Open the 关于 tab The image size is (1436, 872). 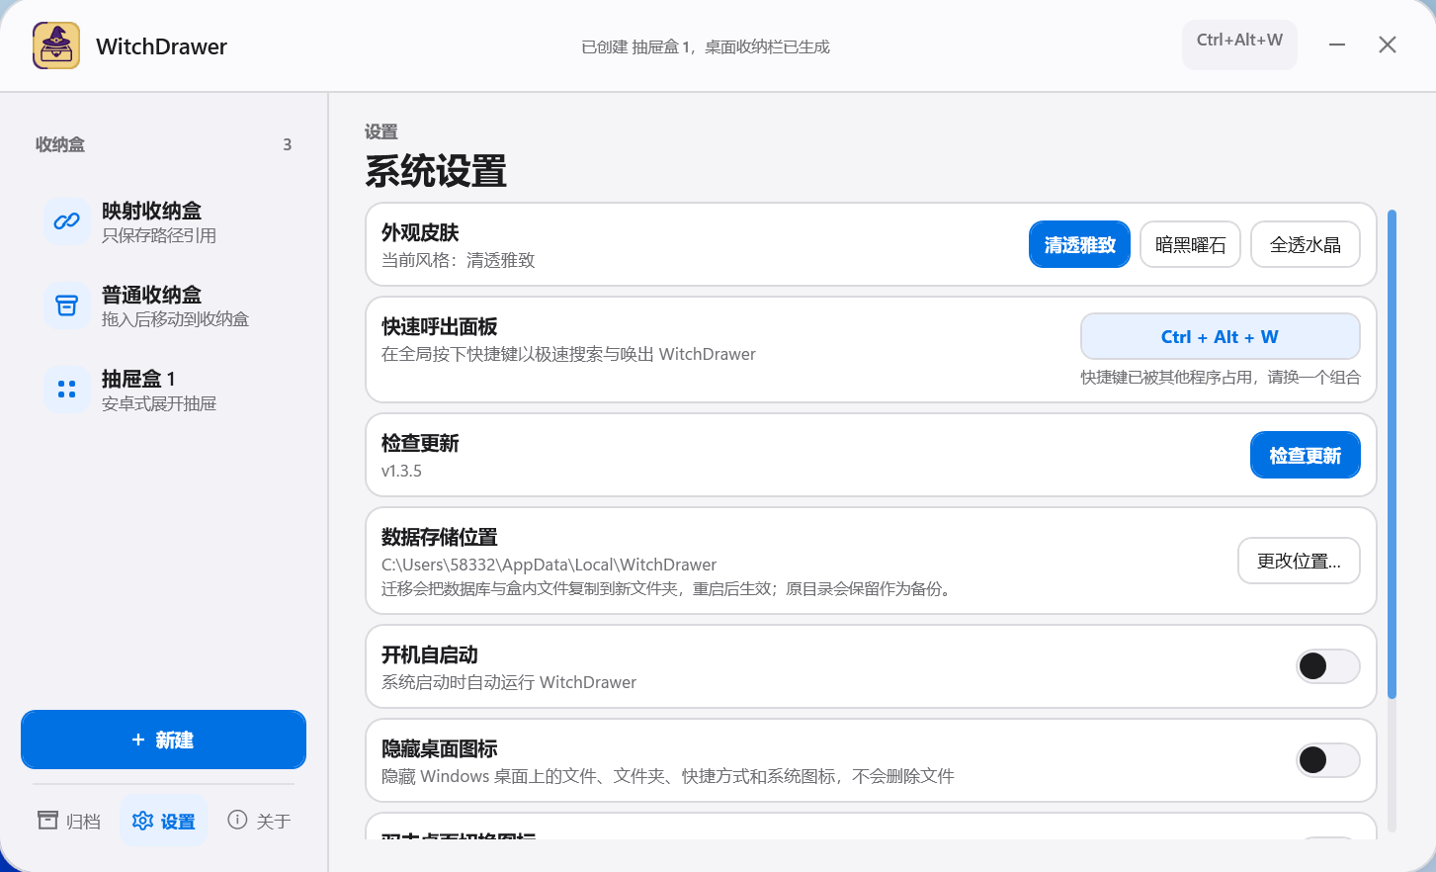coord(259,821)
